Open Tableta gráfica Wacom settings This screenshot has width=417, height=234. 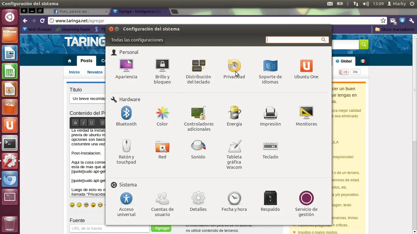coord(234,149)
